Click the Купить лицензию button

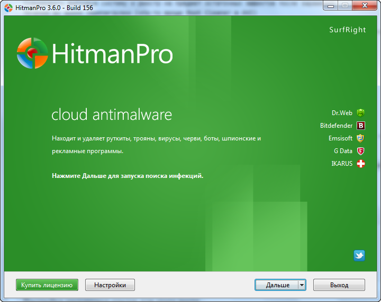47,285
